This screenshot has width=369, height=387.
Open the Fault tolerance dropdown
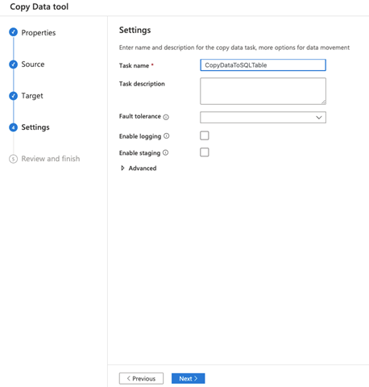pos(263,118)
